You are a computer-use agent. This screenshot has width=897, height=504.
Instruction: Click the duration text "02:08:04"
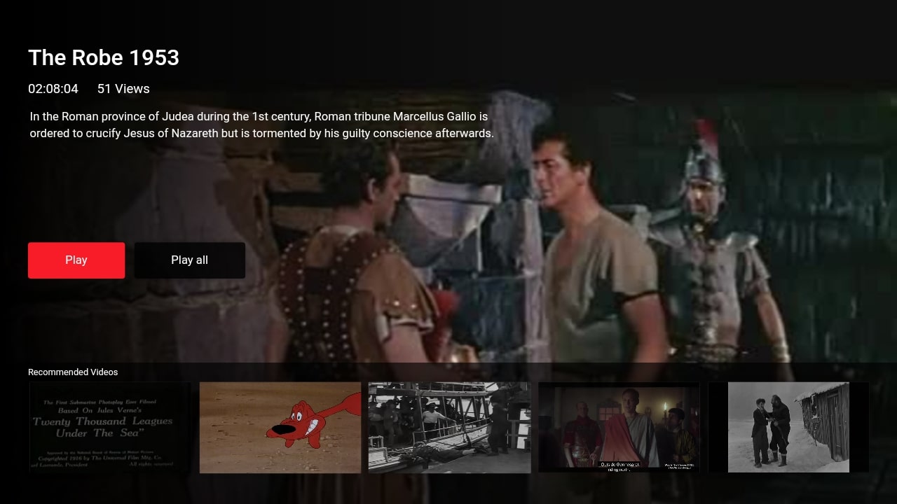(53, 89)
